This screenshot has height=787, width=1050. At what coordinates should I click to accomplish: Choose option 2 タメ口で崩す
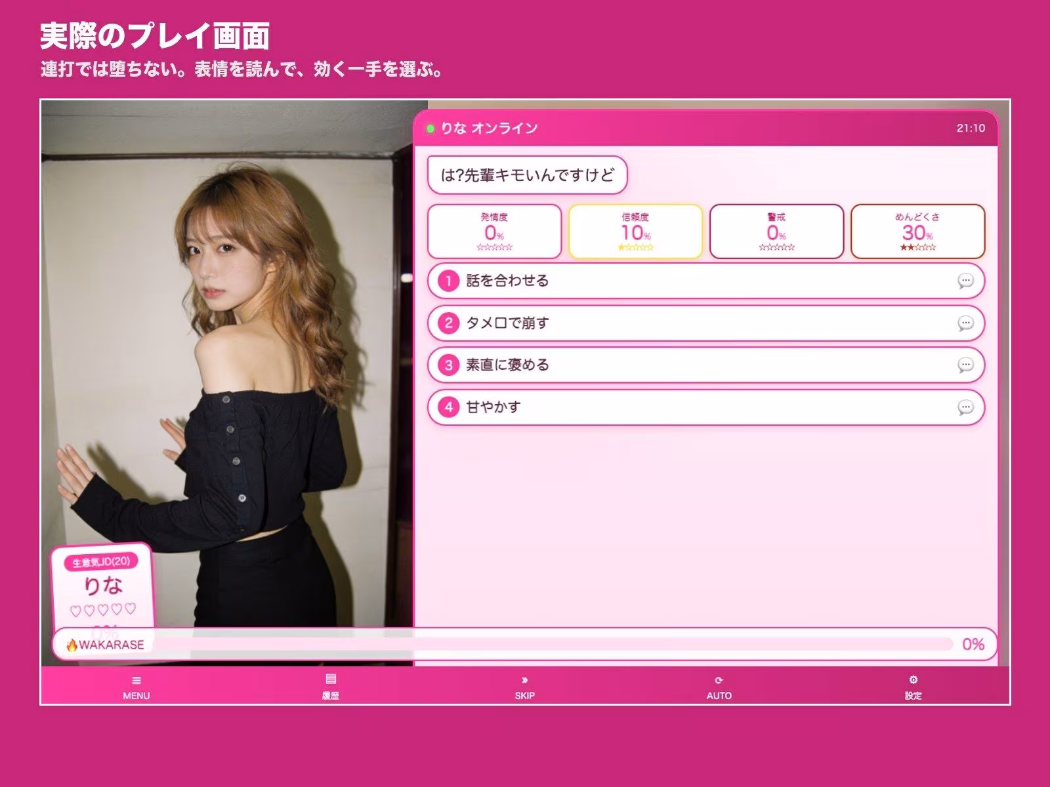(706, 323)
